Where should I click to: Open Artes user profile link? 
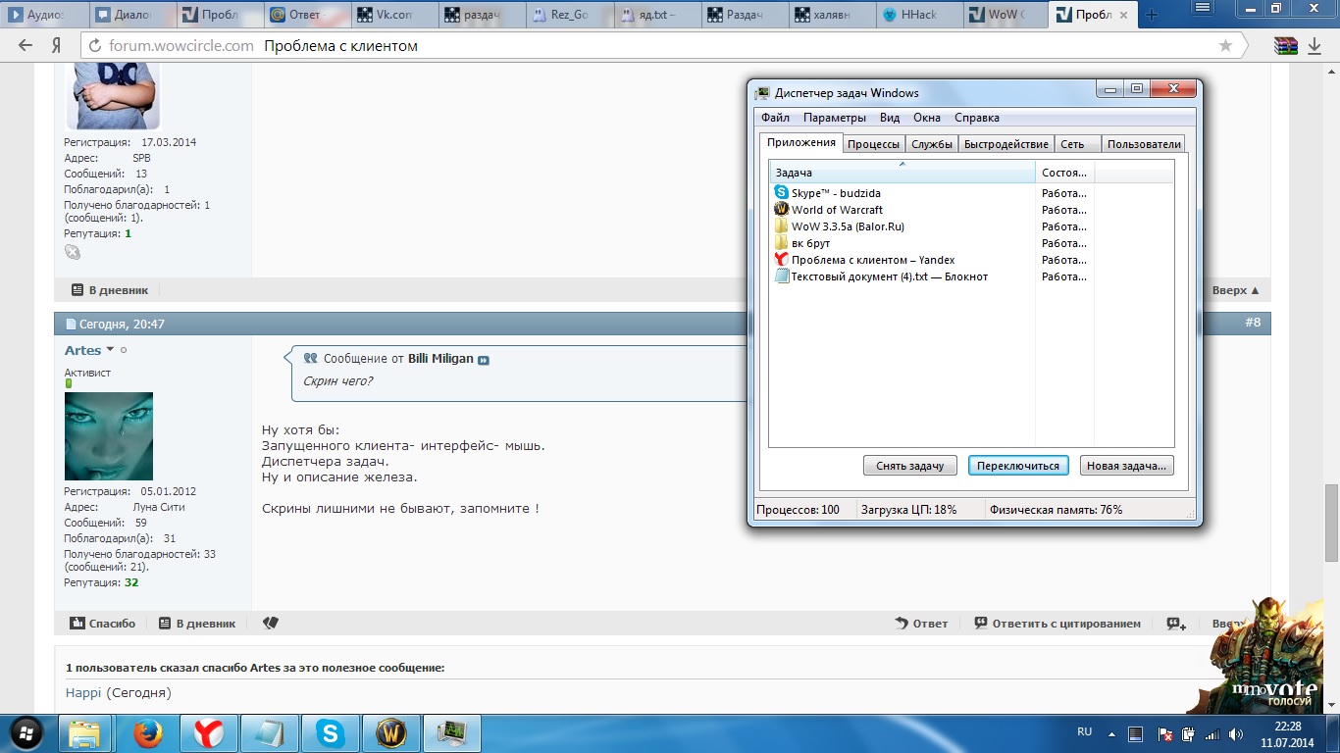coord(82,350)
